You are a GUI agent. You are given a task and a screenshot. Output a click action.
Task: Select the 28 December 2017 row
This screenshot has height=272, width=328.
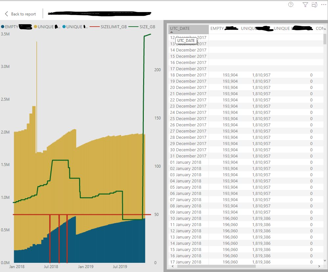point(246,137)
